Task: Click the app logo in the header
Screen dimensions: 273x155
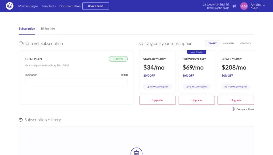Action: coord(10,6)
